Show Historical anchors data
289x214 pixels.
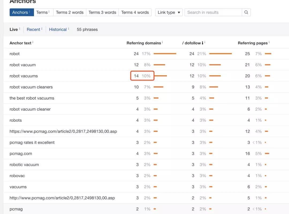[58, 29]
